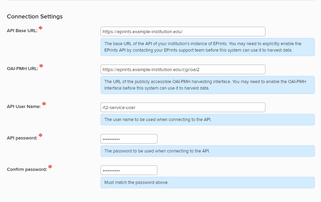This screenshot has height=202, width=321.
Task: Click the Confirm password field
Action: (x=129, y=170)
